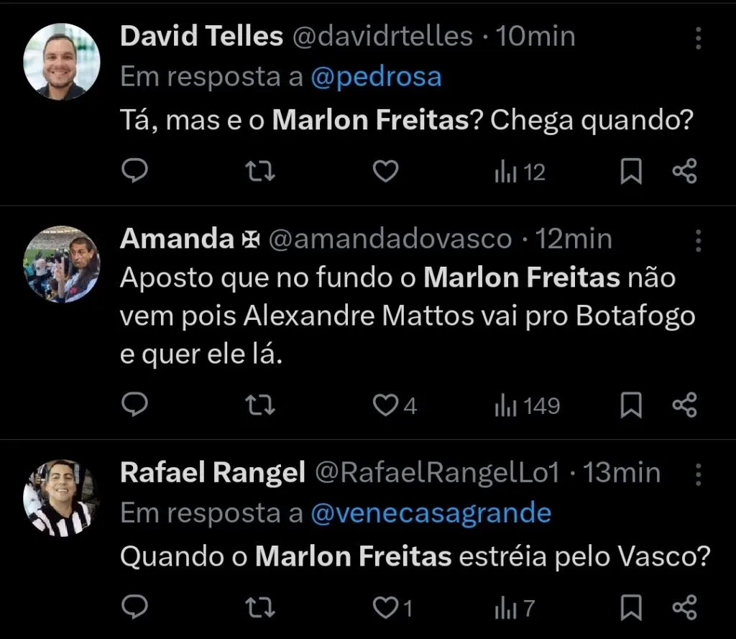Bookmark David Telles' tweet
This screenshot has height=639, width=736.
pos(630,171)
